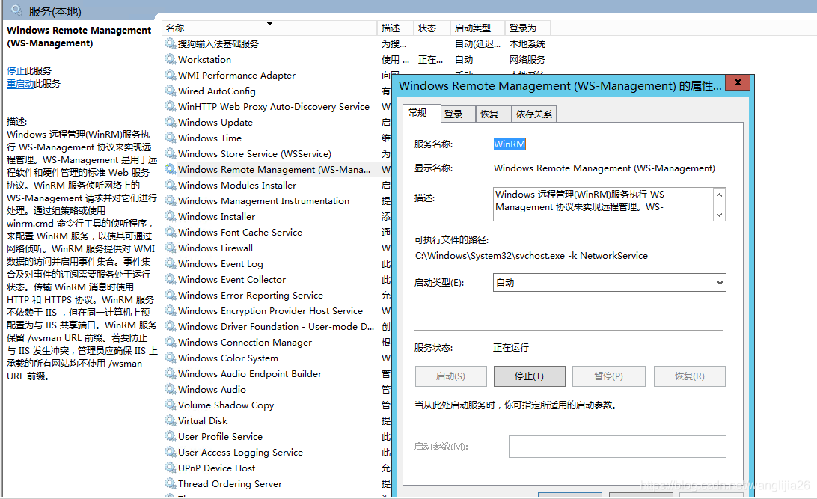This screenshot has width=817, height=499.
Task: Click Windows Audio Endpoint Builder gear icon
Action: click(171, 373)
